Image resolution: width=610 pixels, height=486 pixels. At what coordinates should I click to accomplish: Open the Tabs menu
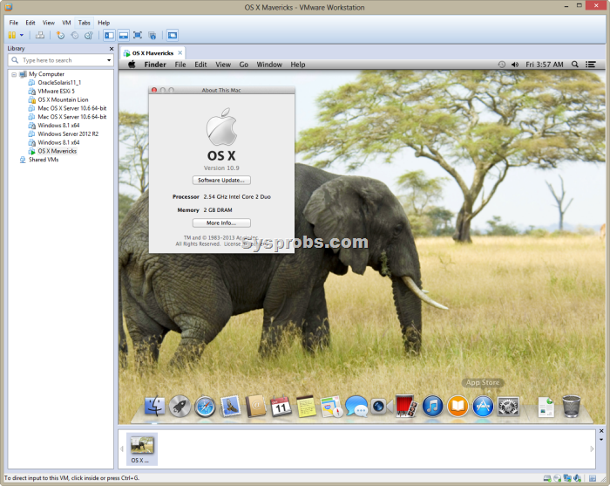(84, 23)
